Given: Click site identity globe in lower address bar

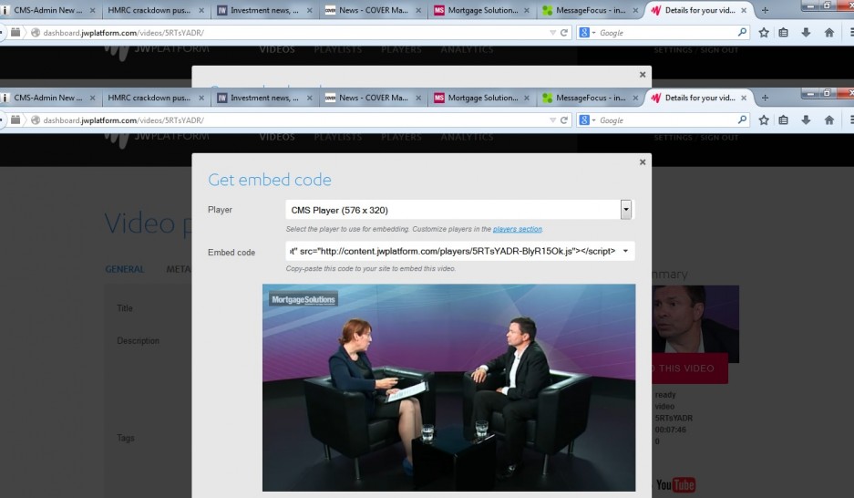Looking at the screenshot, I should (36, 120).
